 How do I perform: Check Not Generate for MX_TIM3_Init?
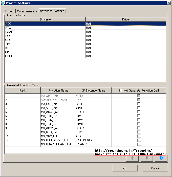click(x=139, y=124)
